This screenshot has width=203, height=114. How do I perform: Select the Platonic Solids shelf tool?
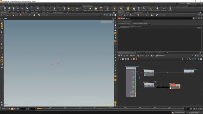[37, 9]
